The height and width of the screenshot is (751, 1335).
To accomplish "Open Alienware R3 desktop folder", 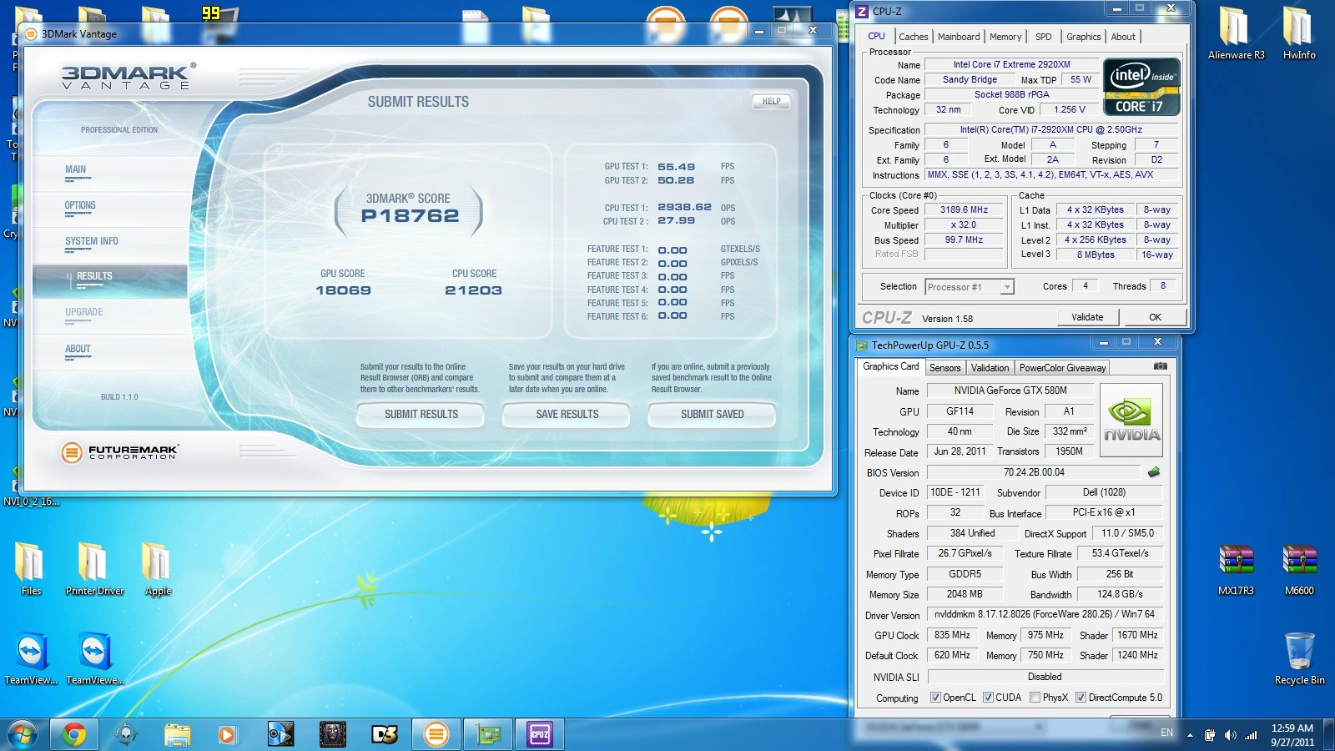I will 1237,33.
